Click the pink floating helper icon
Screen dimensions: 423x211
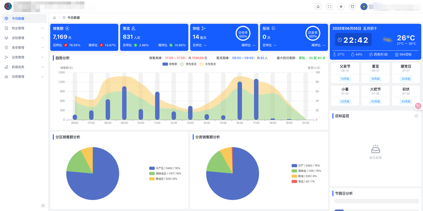[x=418, y=106]
